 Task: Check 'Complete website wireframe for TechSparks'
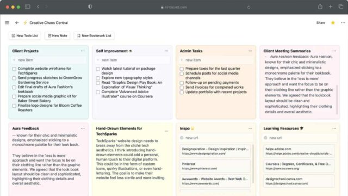pos(14,69)
